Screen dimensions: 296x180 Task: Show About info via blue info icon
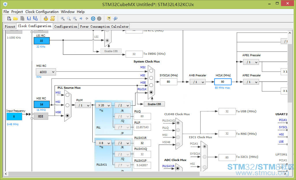115,18
